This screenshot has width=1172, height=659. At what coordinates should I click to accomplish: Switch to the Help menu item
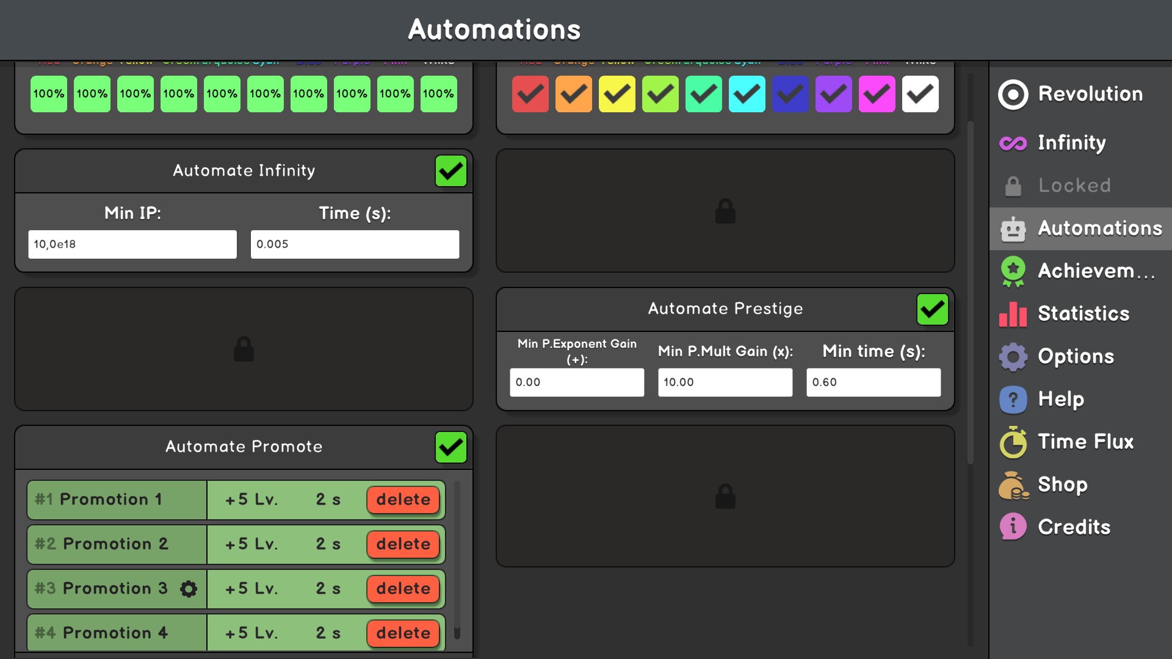[x=1060, y=399]
